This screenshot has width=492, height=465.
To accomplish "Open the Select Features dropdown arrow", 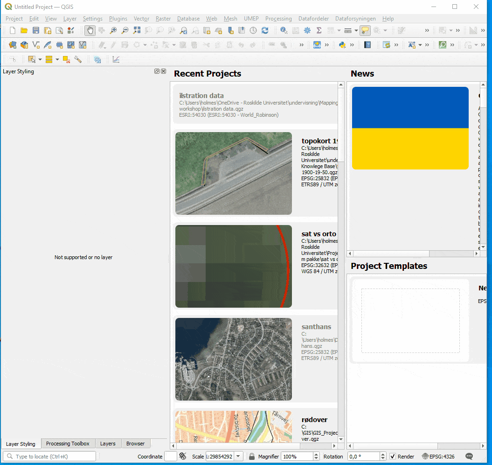I will [40, 59].
